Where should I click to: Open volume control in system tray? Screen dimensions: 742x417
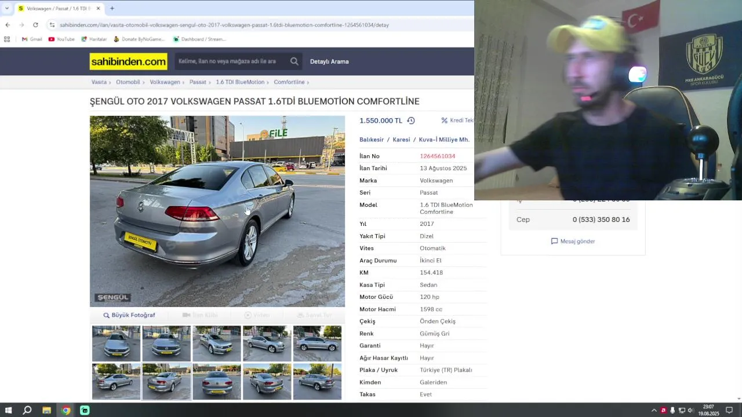coord(690,410)
